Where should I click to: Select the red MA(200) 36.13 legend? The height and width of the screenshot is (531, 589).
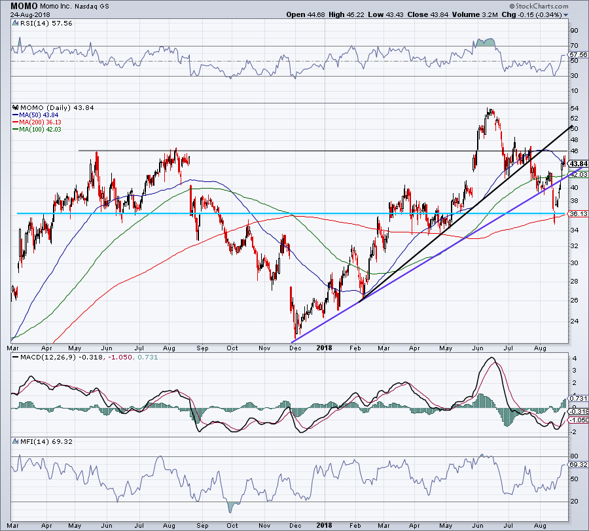(37, 122)
